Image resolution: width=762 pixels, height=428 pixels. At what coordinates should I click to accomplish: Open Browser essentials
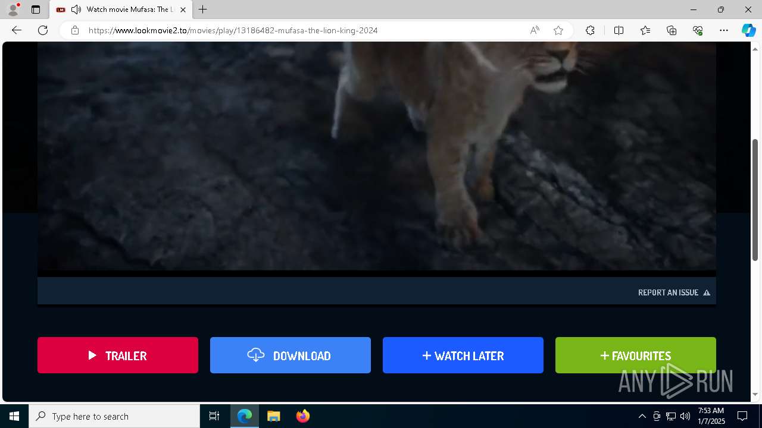pyautogui.click(x=698, y=30)
